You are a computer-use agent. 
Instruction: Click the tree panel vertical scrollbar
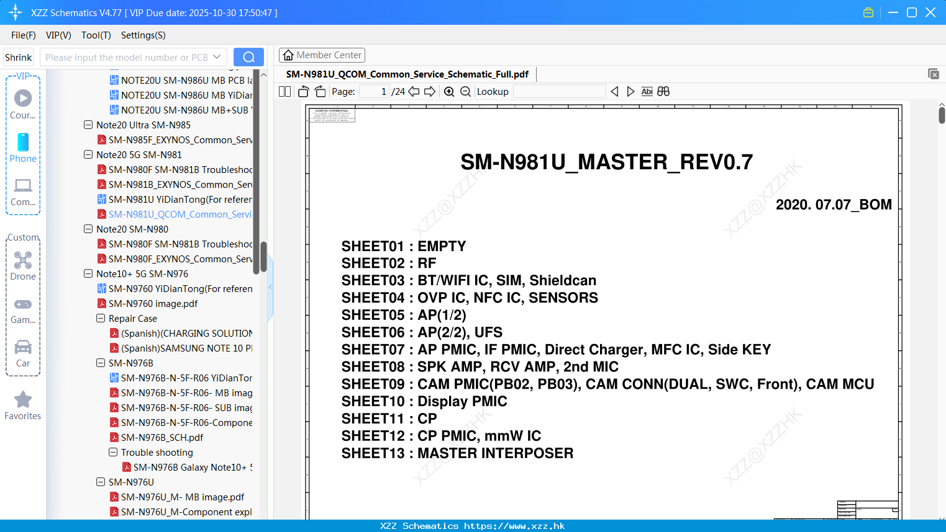click(x=263, y=257)
